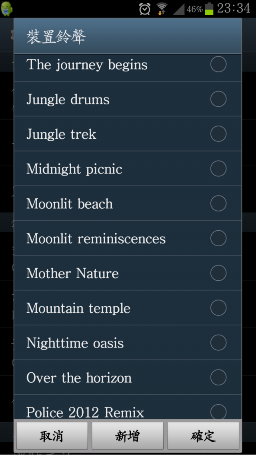
Task: Click the 新增 add button
Action: tap(128, 436)
